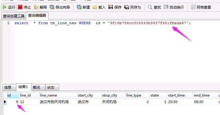This screenshot has height=115, width=220.
Task: Switch to Grid View (网格查看) icon
Action: 193,7
